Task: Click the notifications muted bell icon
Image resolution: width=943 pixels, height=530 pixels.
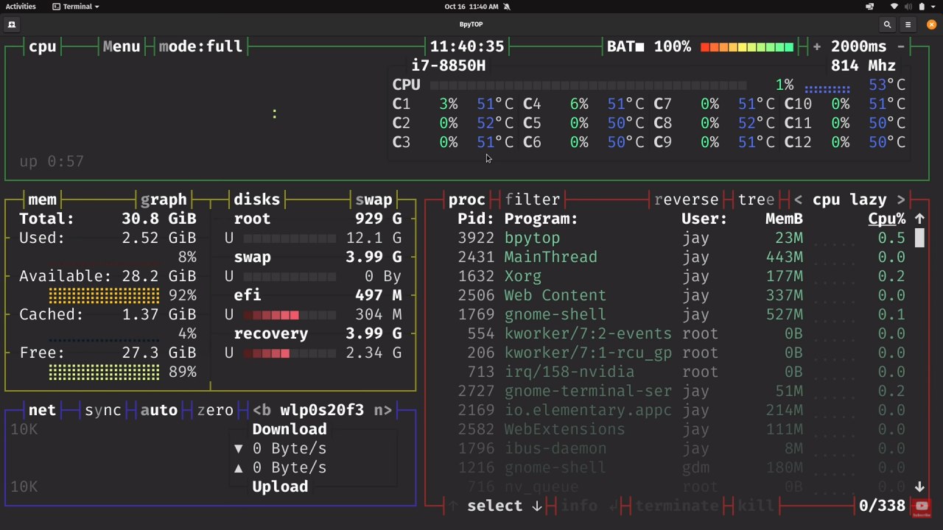Action: pos(507,7)
